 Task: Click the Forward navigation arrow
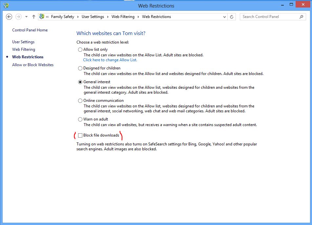pos(18,17)
